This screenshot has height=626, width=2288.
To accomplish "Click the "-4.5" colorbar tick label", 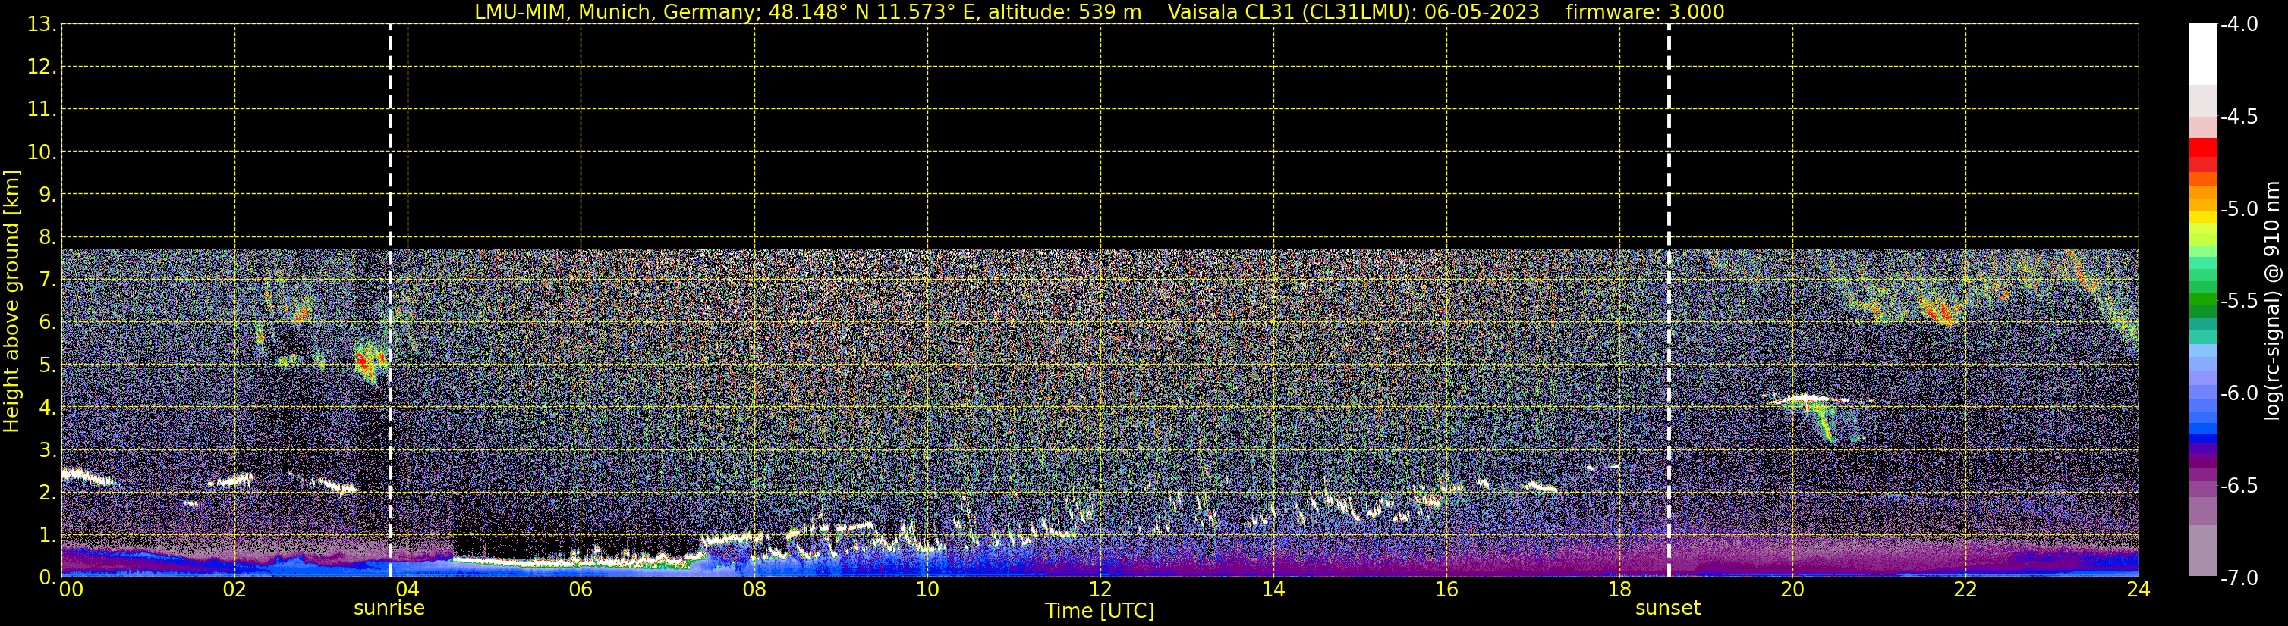I will point(2238,116).
